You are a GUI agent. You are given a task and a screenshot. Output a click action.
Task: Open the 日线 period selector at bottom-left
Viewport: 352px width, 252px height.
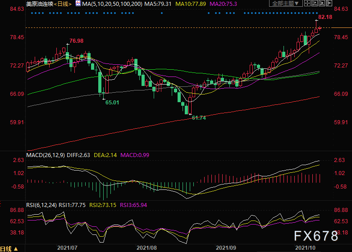point(9,249)
